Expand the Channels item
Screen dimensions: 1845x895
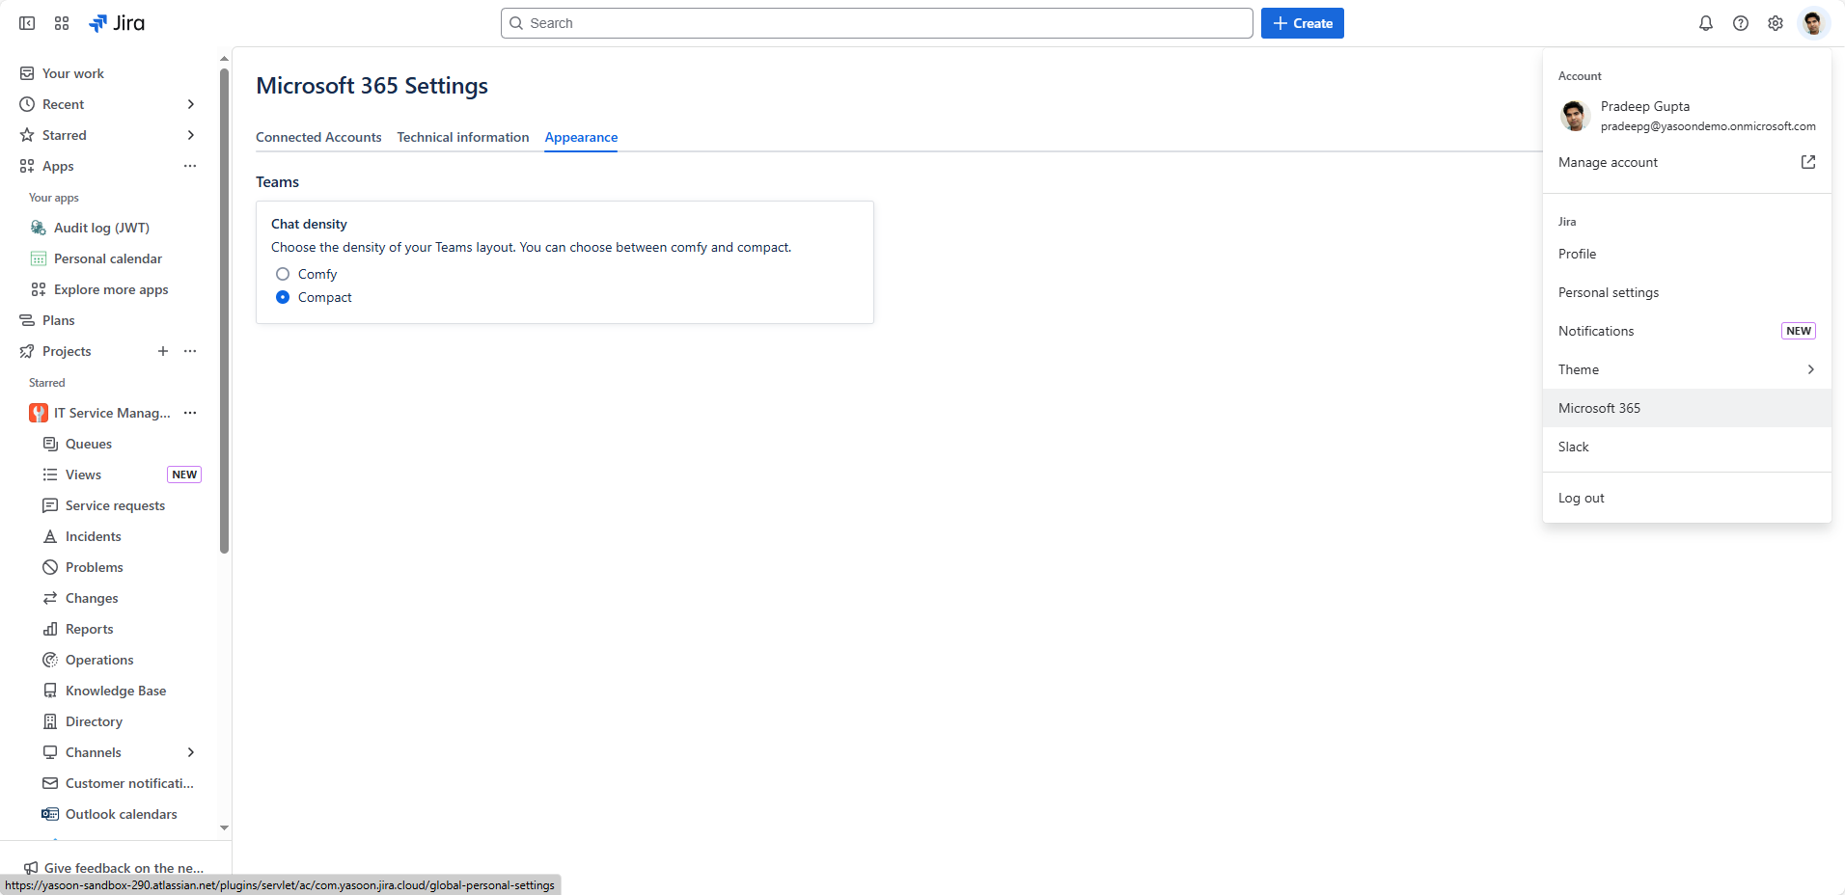pyautogui.click(x=192, y=752)
